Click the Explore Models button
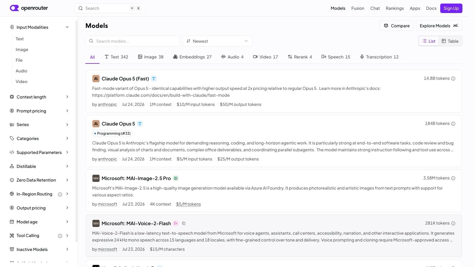 (x=439, y=26)
